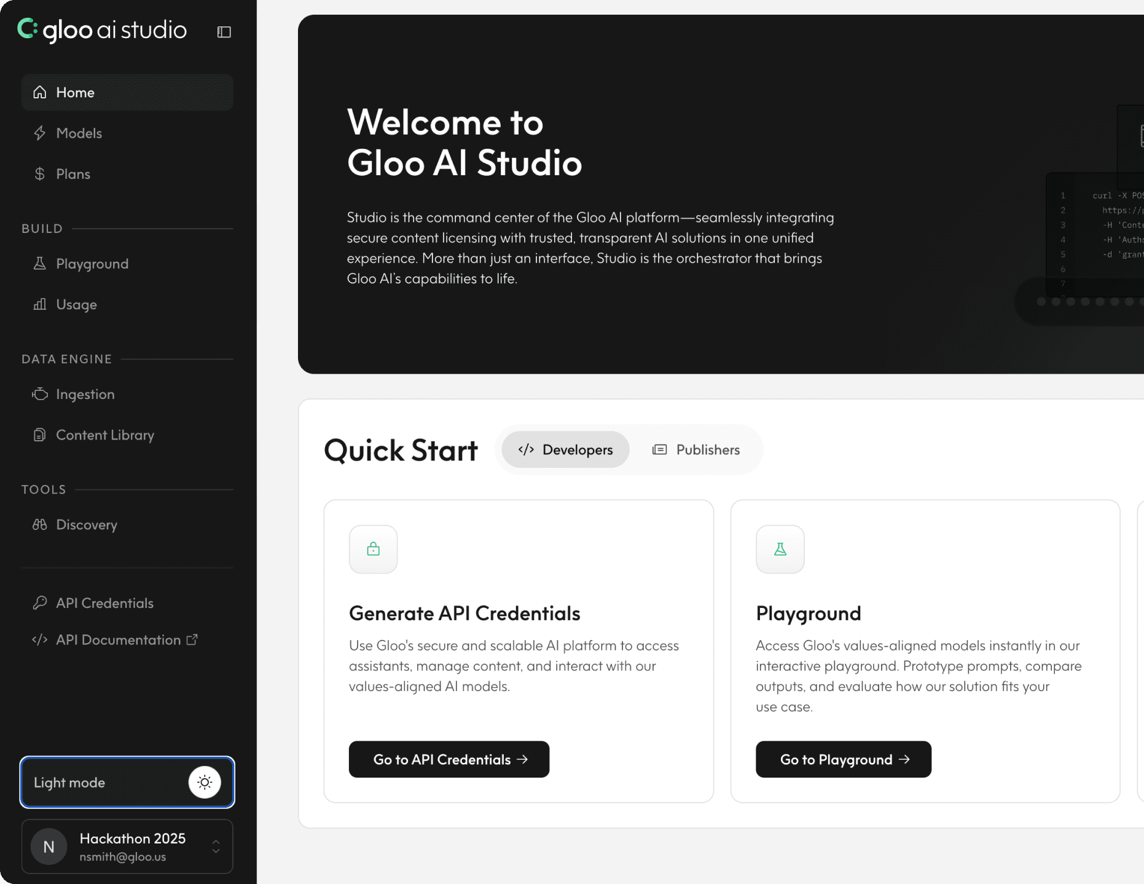Viewport: 1144px width, 884px height.
Task: Open Content Library
Action: point(127,435)
